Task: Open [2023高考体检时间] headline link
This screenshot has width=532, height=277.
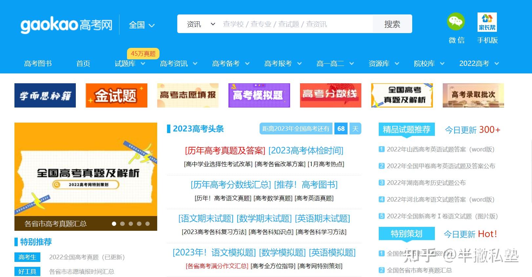Action: (x=306, y=150)
